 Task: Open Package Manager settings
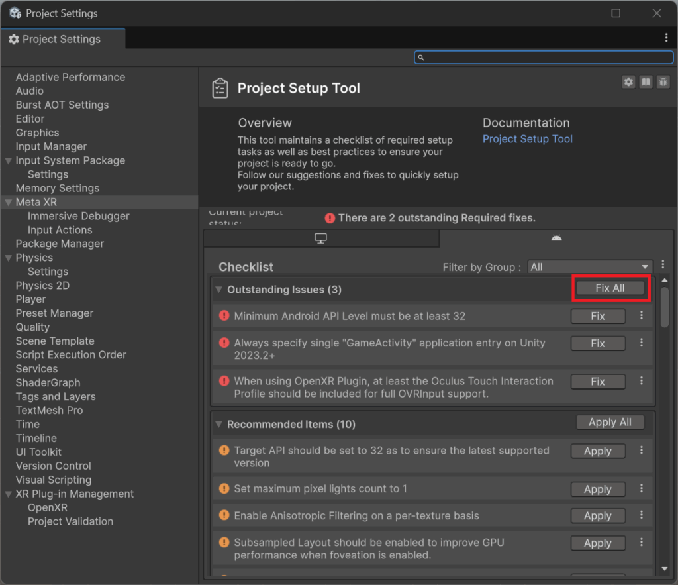click(60, 244)
